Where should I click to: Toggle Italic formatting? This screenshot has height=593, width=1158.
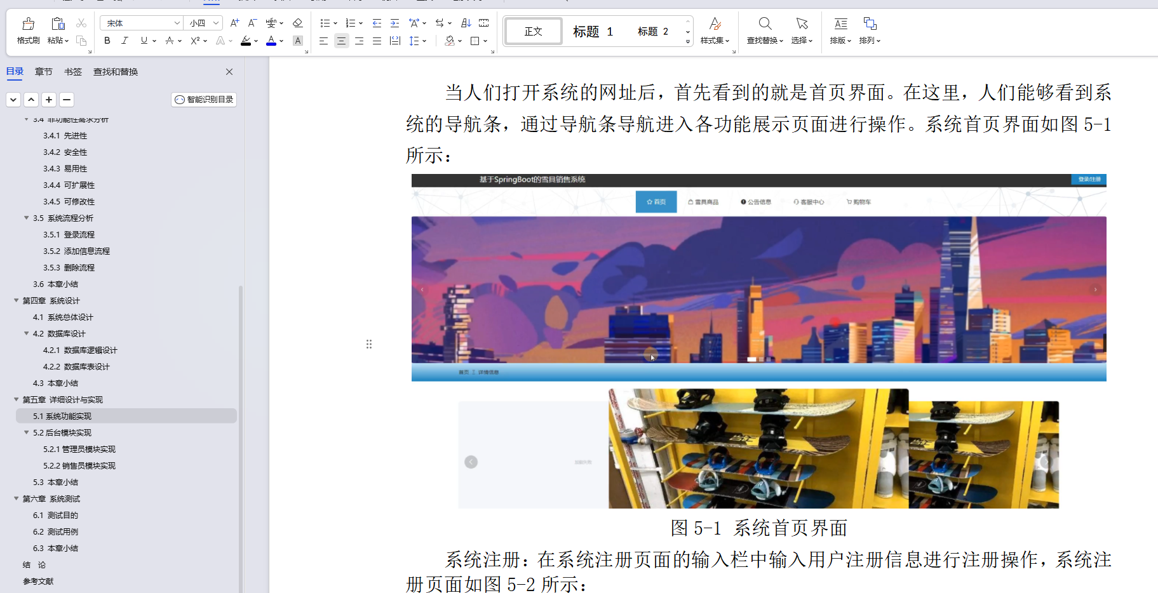[x=125, y=41]
